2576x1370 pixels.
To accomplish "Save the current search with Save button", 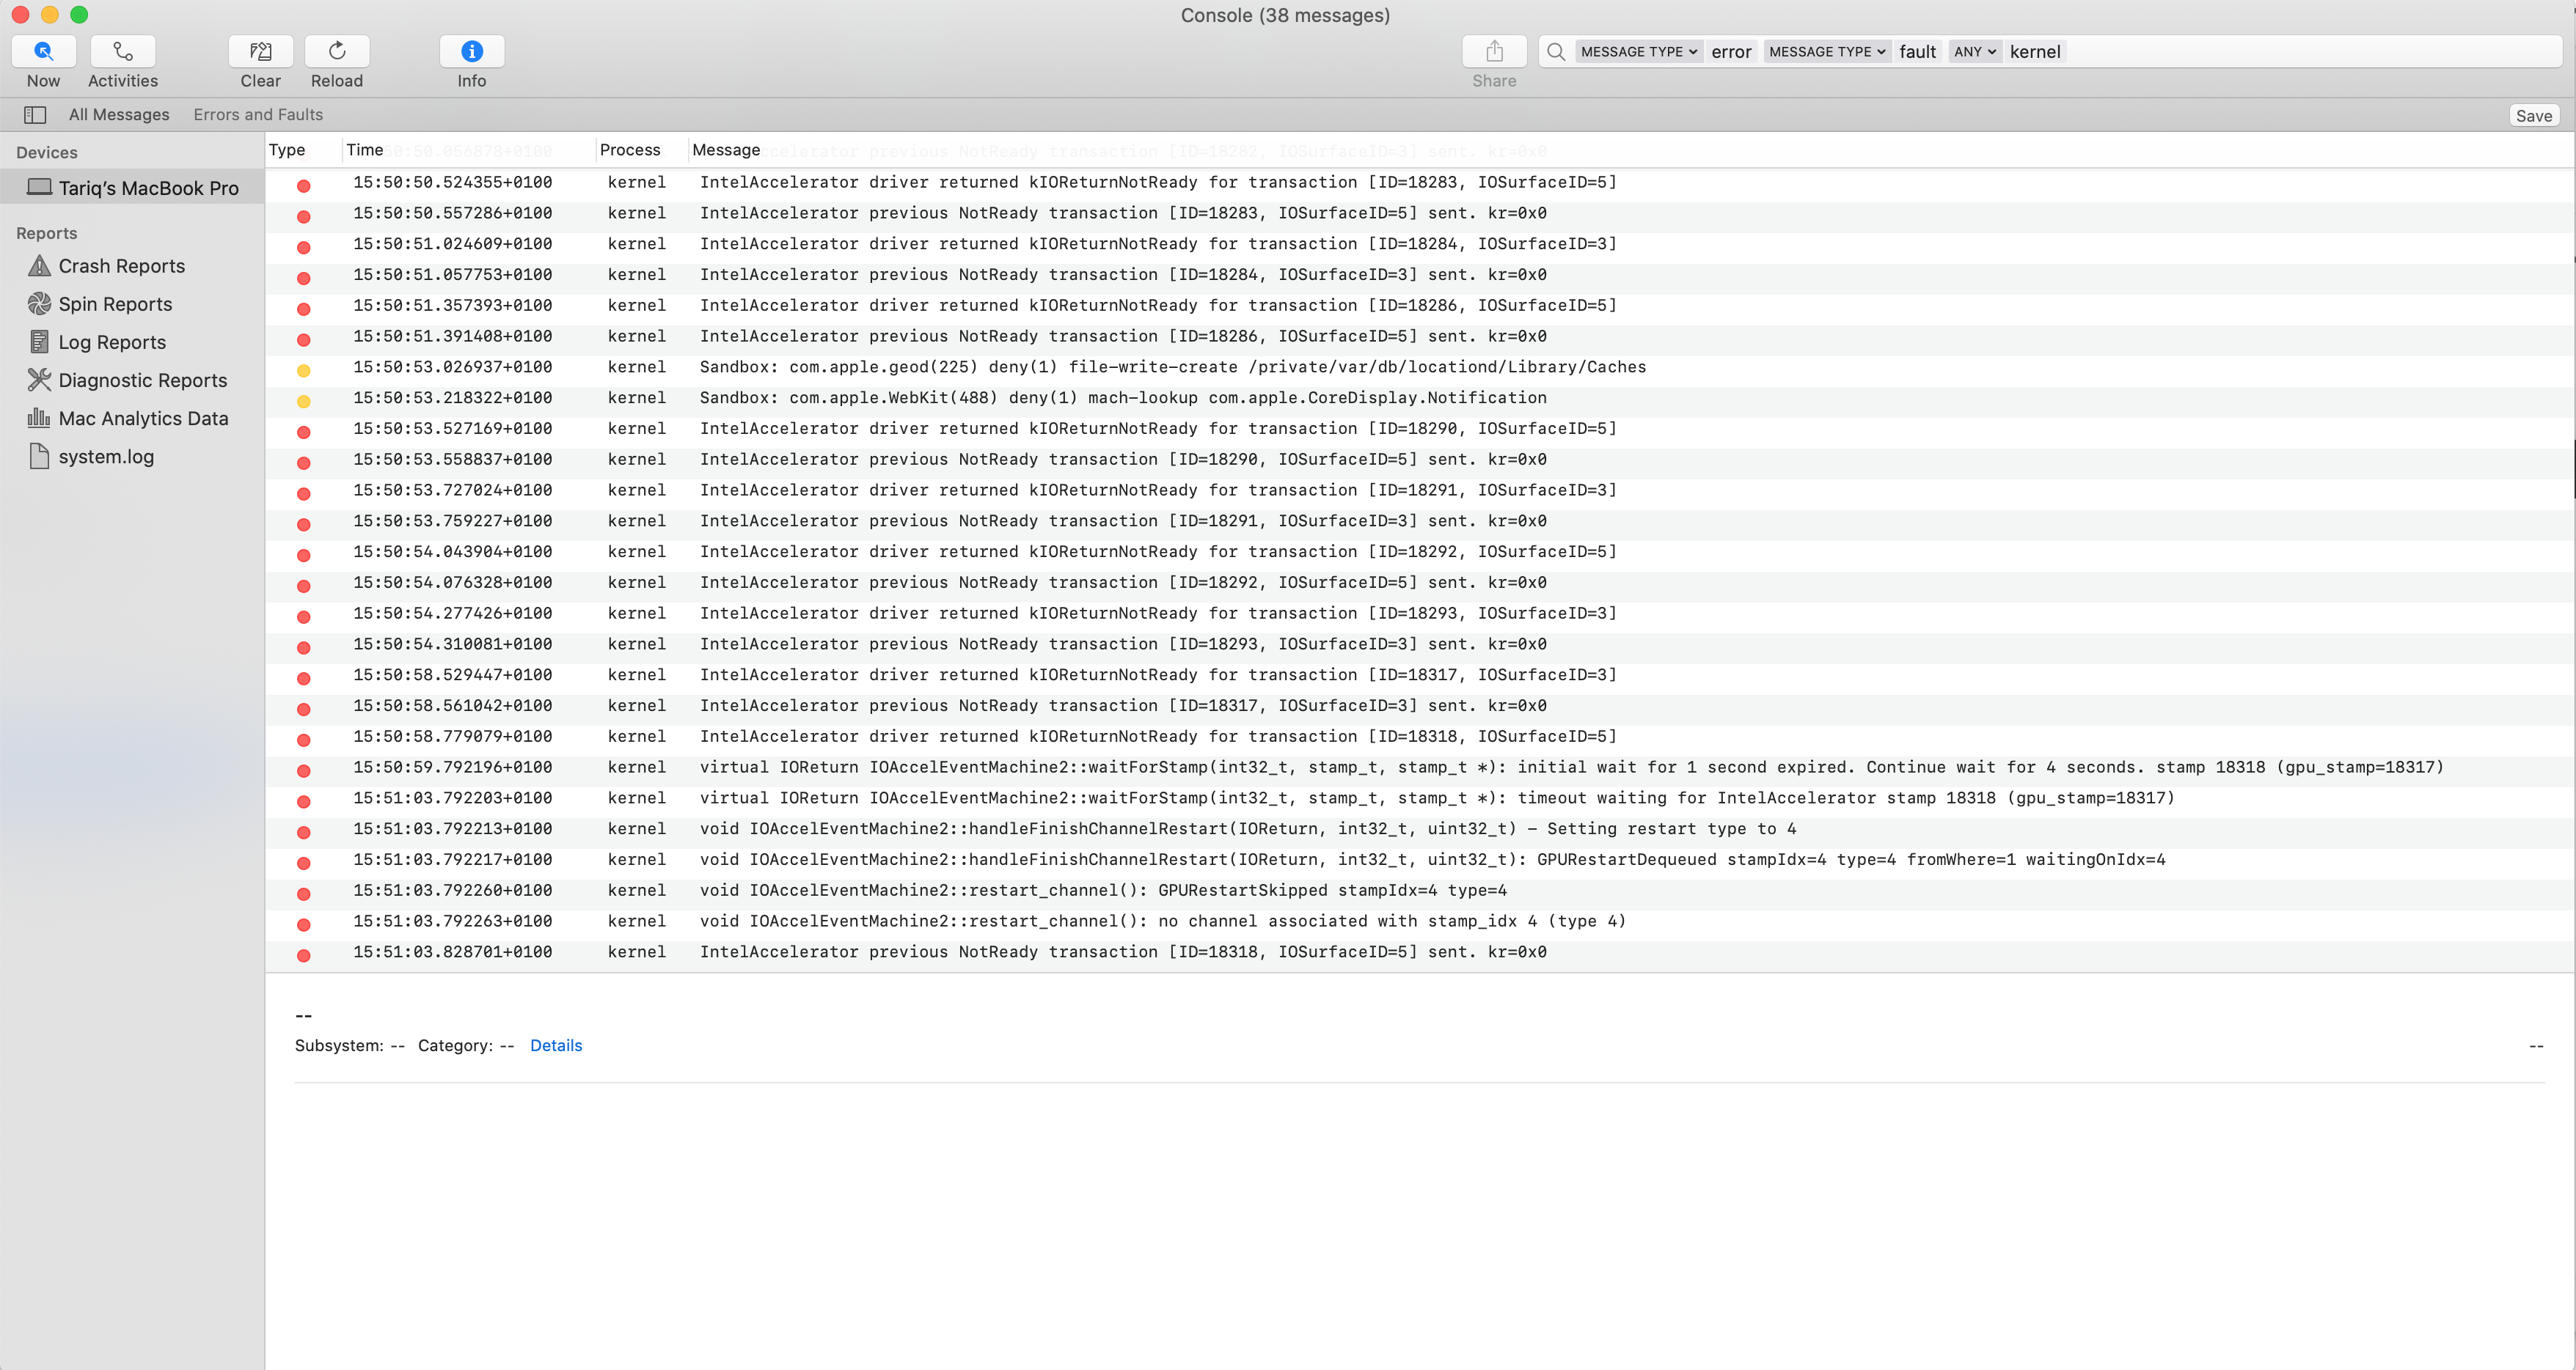I will click(2533, 116).
